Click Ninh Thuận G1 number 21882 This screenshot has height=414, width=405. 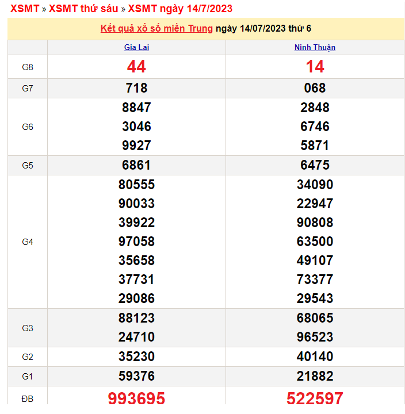(315, 376)
